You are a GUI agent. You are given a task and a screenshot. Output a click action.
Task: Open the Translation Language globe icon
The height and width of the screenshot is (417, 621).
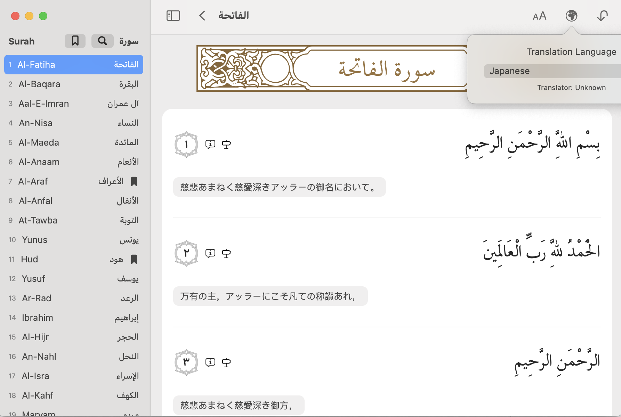[x=571, y=16]
